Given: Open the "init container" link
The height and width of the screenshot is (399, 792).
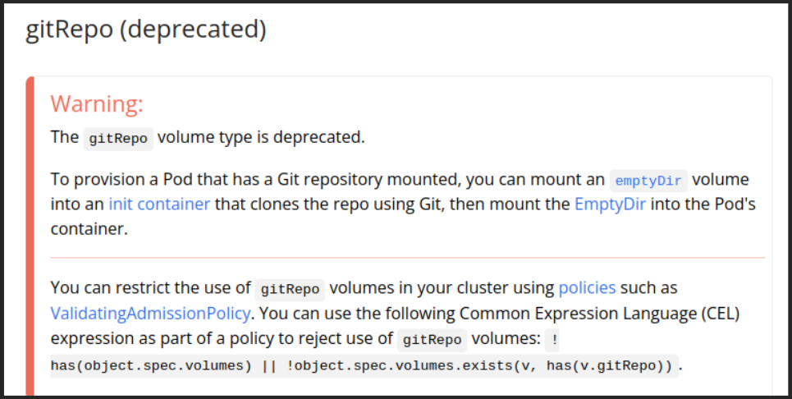Looking at the screenshot, I should pyautogui.click(x=159, y=204).
